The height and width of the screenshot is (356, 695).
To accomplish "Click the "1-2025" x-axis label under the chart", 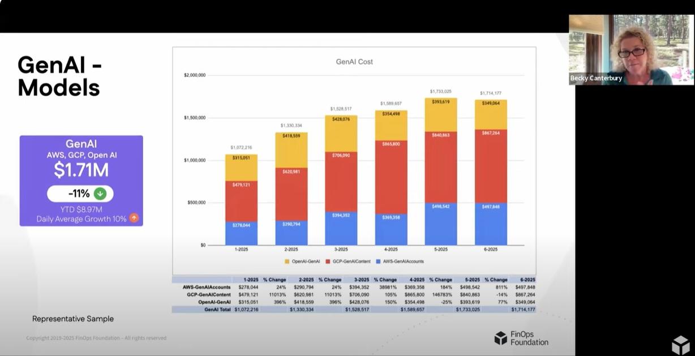I will click(x=241, y=250).
